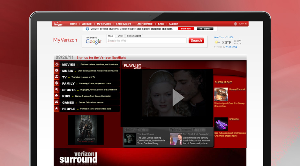Open Email & More menu
This screenshot has height=166, width=300.
pyautogui.click(x=124, y=24)
